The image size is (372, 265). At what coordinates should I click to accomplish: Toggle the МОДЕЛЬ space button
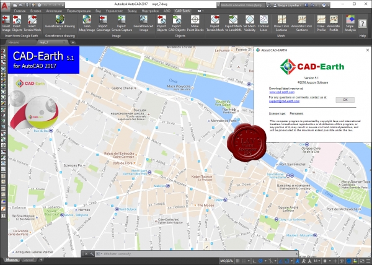click(x=226, y=261)
